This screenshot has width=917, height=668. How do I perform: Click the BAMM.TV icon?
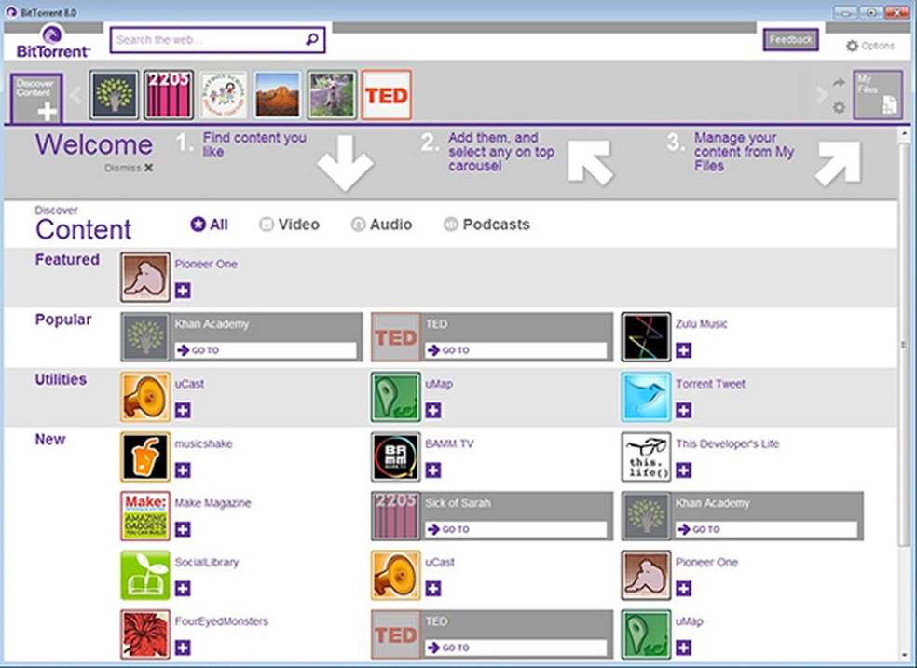click(x=396, y=457)
